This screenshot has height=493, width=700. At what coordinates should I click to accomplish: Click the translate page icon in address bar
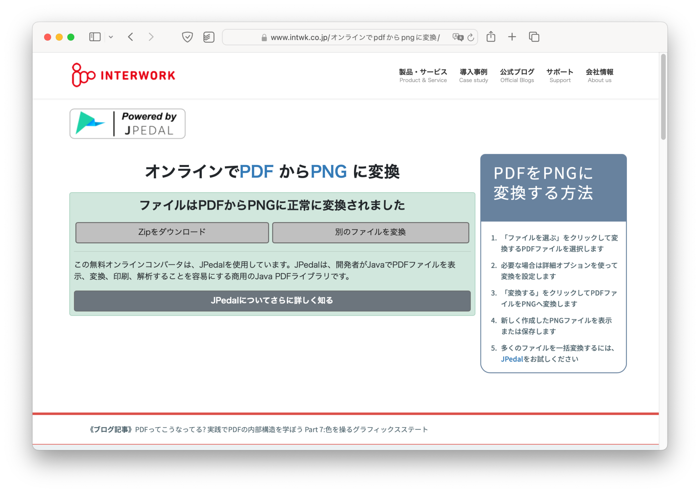(x=458, y=37)
